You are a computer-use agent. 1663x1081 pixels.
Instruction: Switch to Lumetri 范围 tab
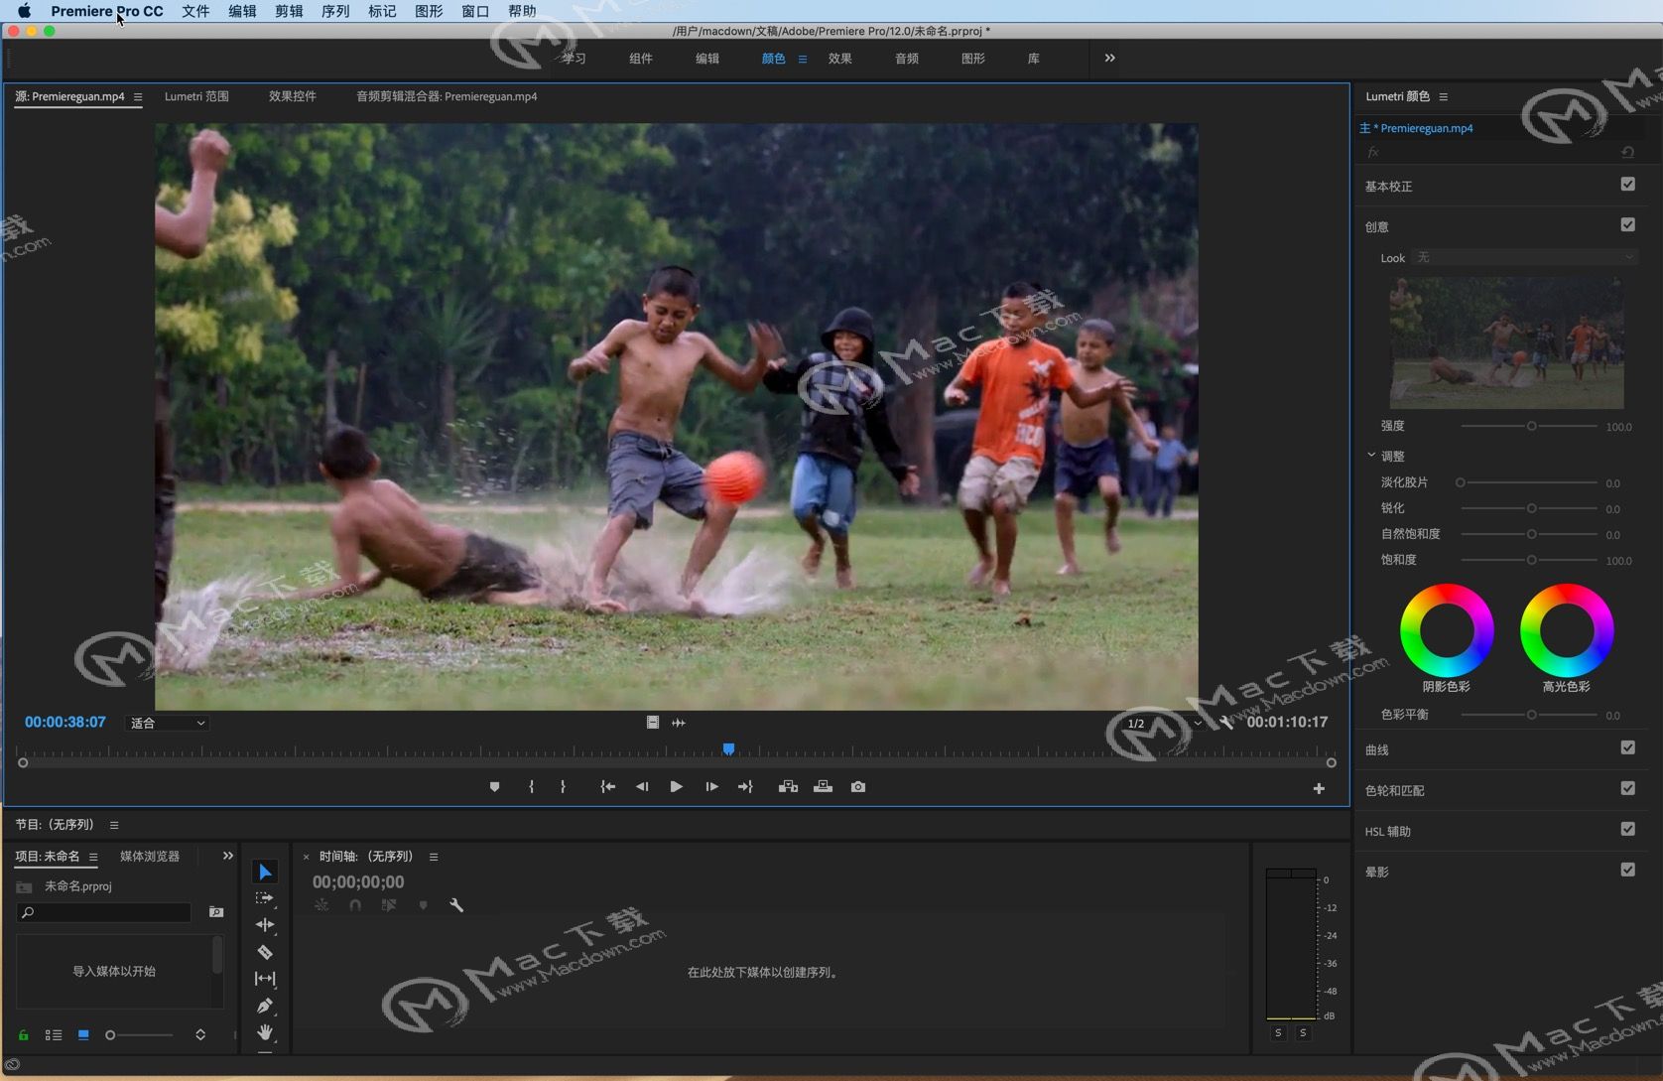click(196, 96)
